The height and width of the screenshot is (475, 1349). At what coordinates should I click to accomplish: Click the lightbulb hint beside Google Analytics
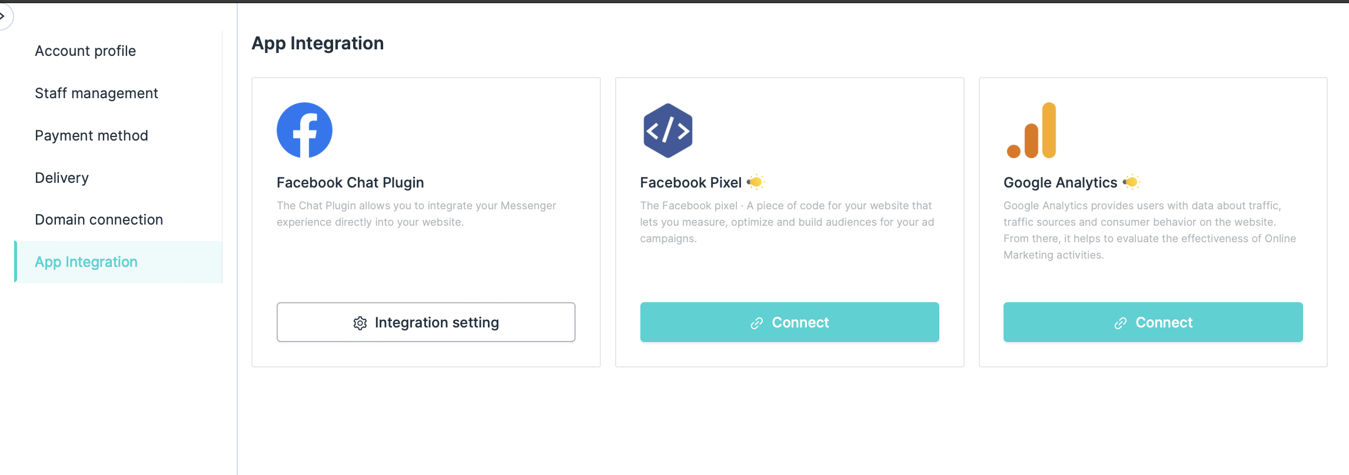click(x=1131, y=182)
